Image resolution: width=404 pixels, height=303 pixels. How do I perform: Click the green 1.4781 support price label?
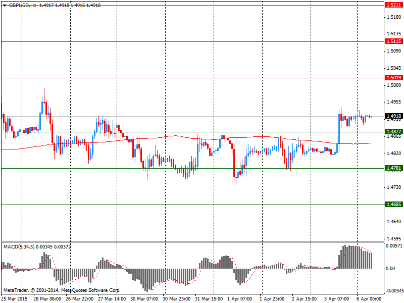(x=394, y=168)
